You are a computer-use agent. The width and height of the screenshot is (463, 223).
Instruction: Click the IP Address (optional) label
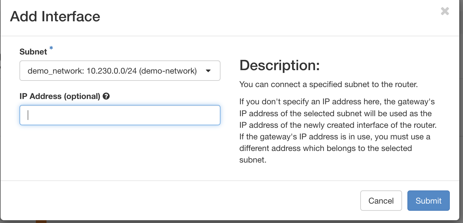(60, 96)
